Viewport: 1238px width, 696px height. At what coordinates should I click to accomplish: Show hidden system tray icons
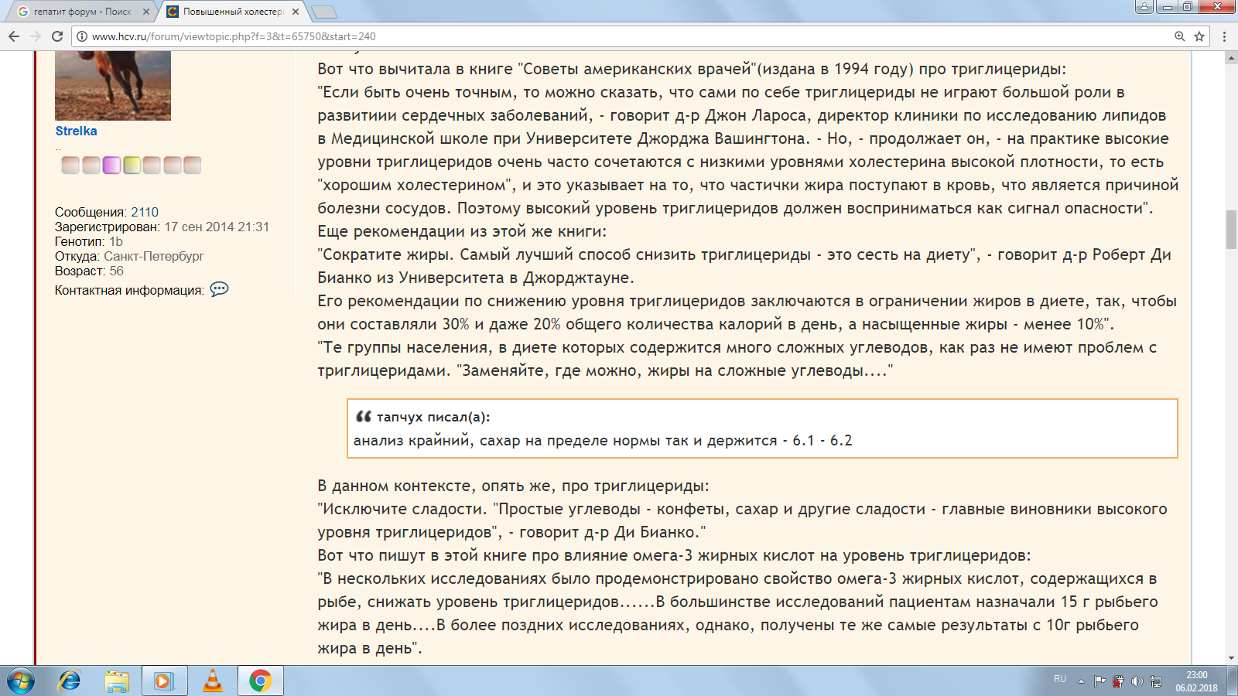pyautogui.click(x=1081, y=681)
